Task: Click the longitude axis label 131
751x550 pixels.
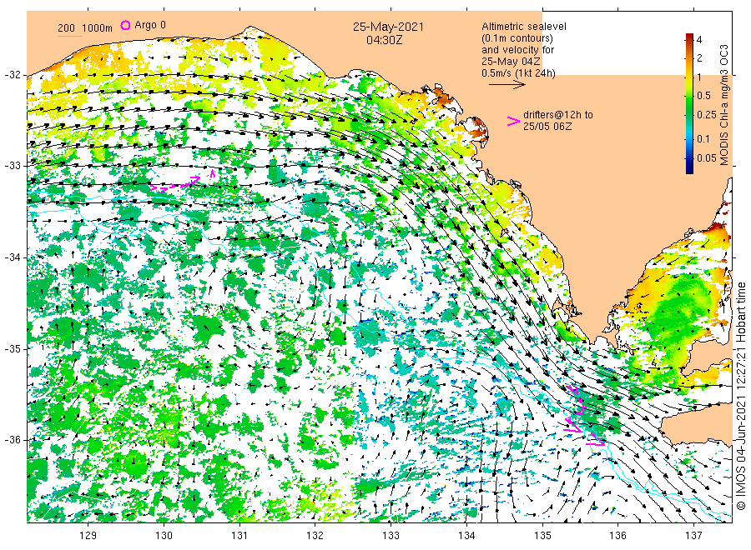Action: coord(239,535)
